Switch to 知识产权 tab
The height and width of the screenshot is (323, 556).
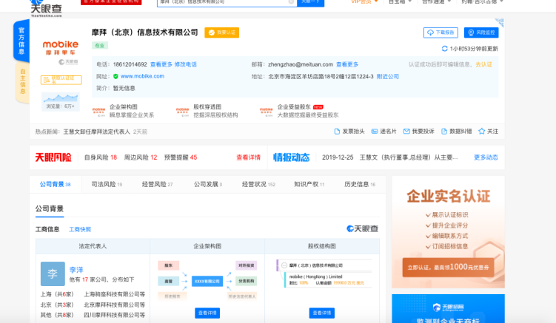(309, 184)
